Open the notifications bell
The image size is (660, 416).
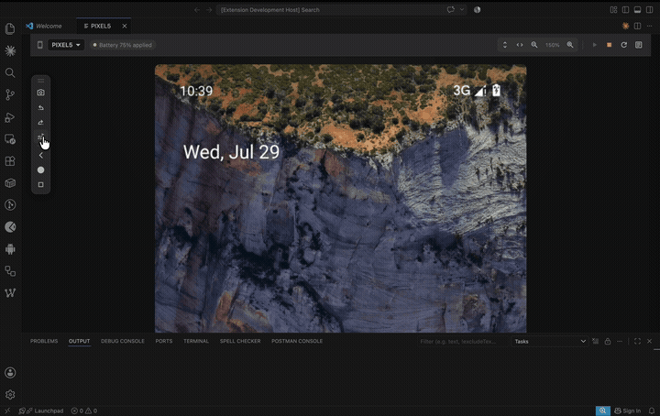click(x=652, y=411)
